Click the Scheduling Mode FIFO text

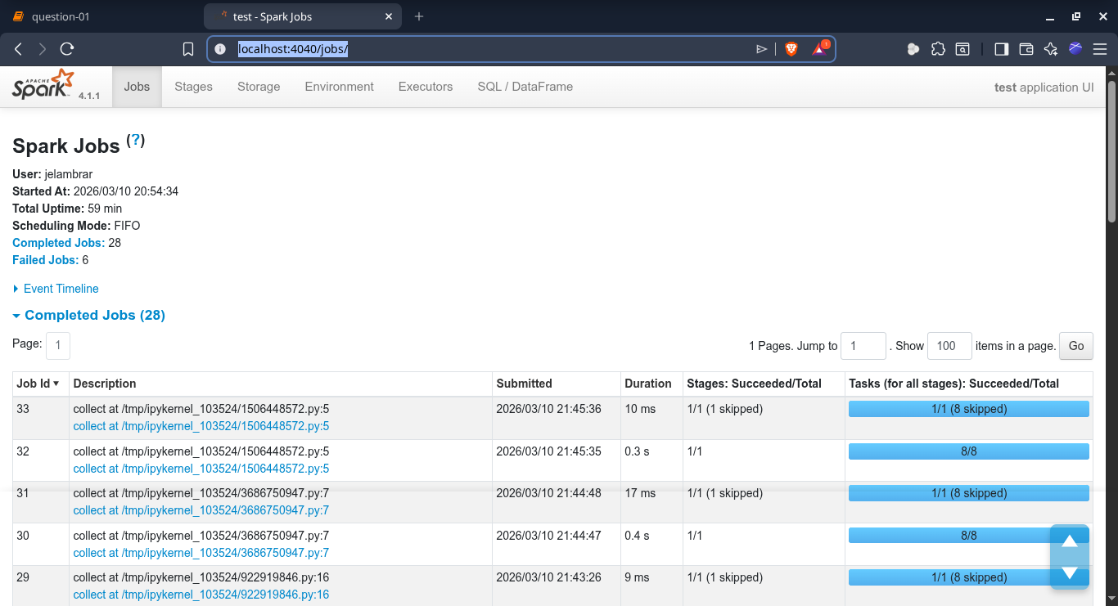[x=76, y=226]
